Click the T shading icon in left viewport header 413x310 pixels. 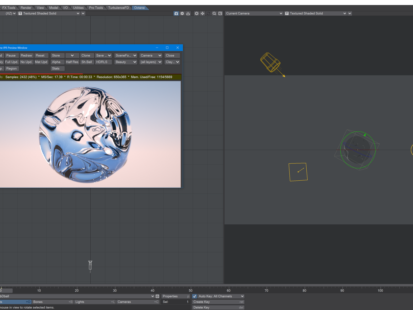[20, 13]
